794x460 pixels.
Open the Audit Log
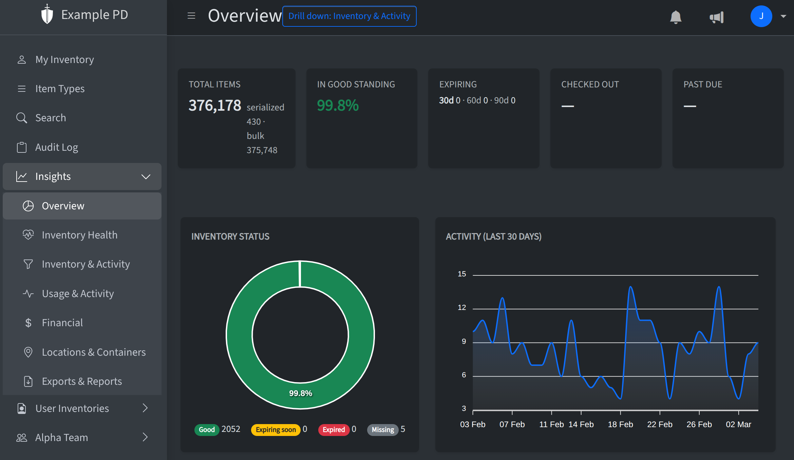tap(56, 147)
